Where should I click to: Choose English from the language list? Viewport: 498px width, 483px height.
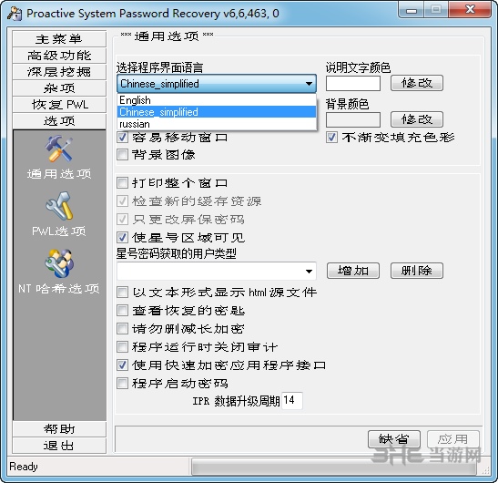(217, 100)
